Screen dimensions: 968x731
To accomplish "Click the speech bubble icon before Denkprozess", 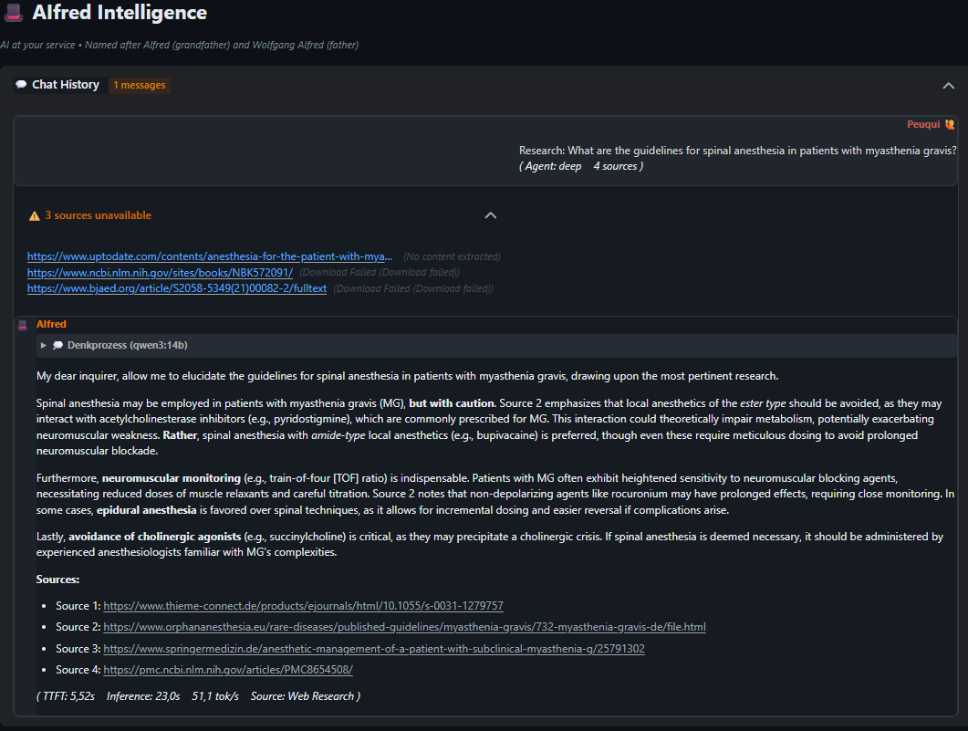I will pos(57,345).
